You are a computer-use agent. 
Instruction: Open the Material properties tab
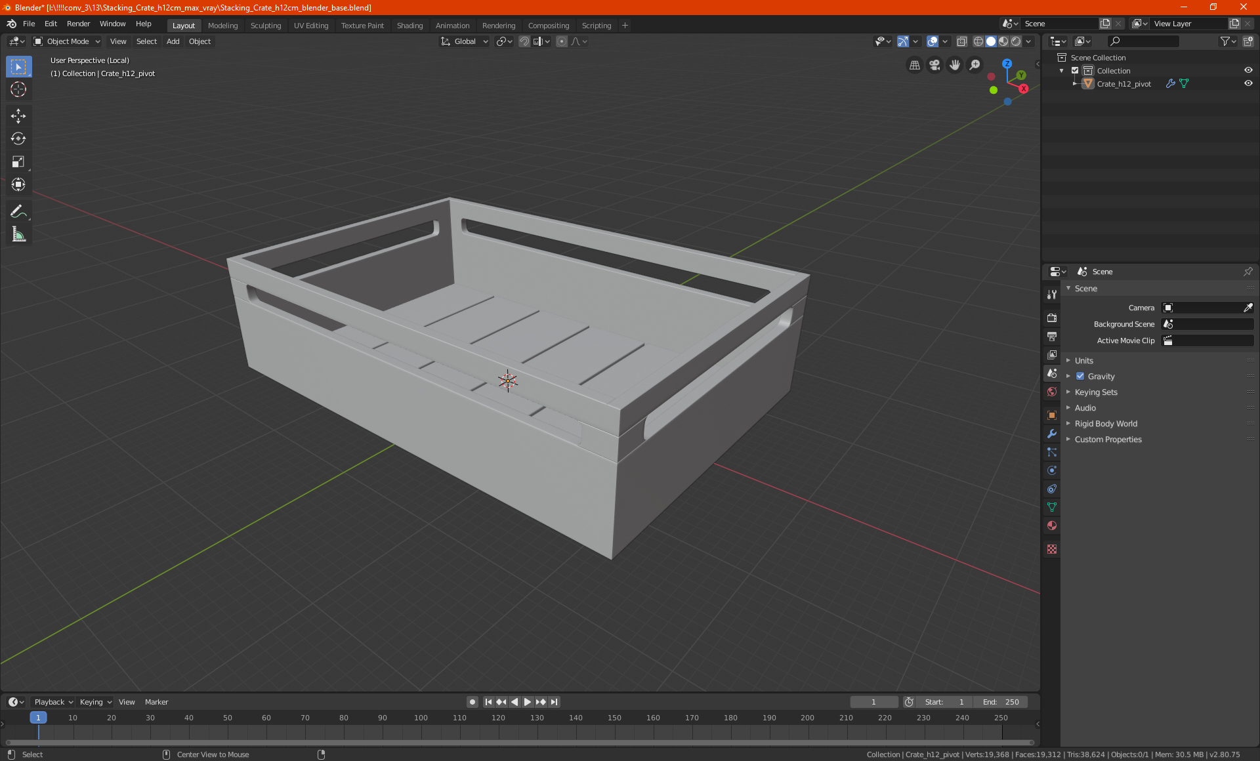coord(1052,525)
